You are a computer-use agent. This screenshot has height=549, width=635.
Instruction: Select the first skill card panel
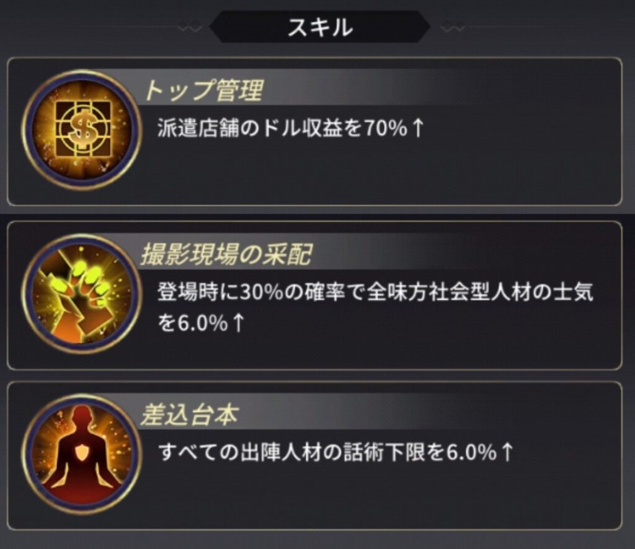(x=314, y=131)
